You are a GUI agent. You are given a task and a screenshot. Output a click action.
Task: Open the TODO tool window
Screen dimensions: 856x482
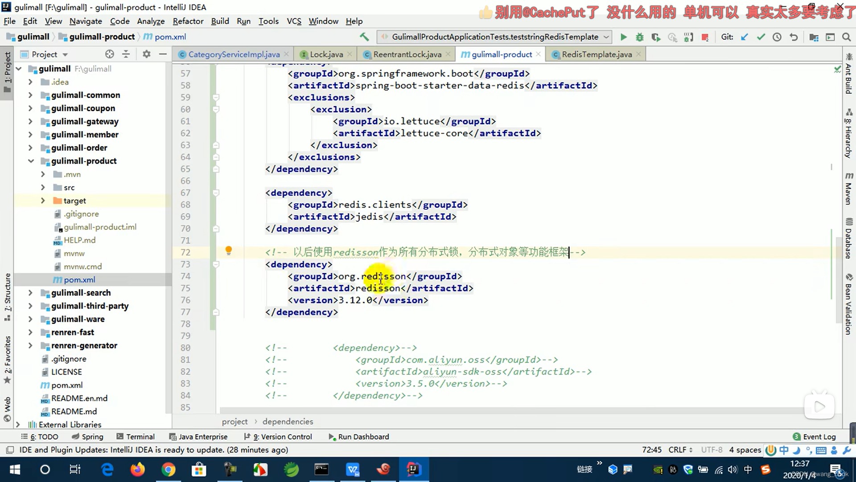coord(40,436)
